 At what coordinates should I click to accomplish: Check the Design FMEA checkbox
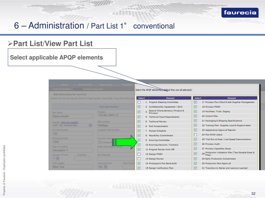139,154
